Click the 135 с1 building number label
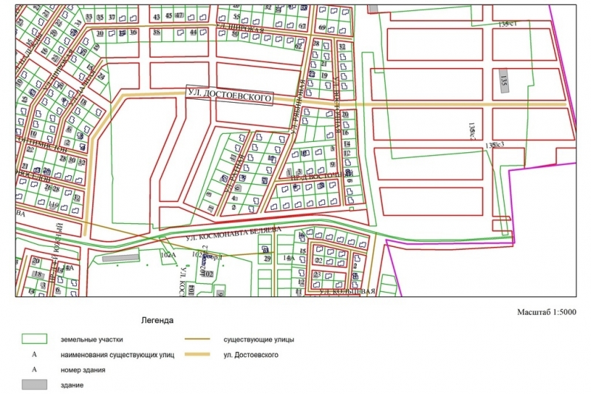This screenshot has height=394, width=591. 506,24
